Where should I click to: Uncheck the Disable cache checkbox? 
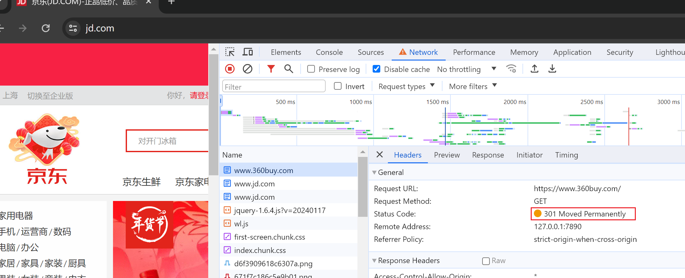pyautogui.click(x=376, y=69)
